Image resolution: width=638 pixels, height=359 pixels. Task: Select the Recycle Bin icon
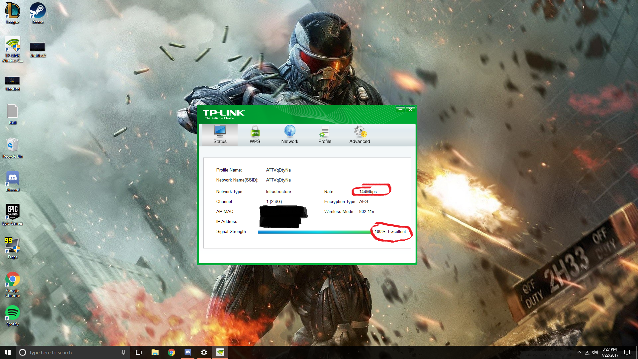click(13, 148)
